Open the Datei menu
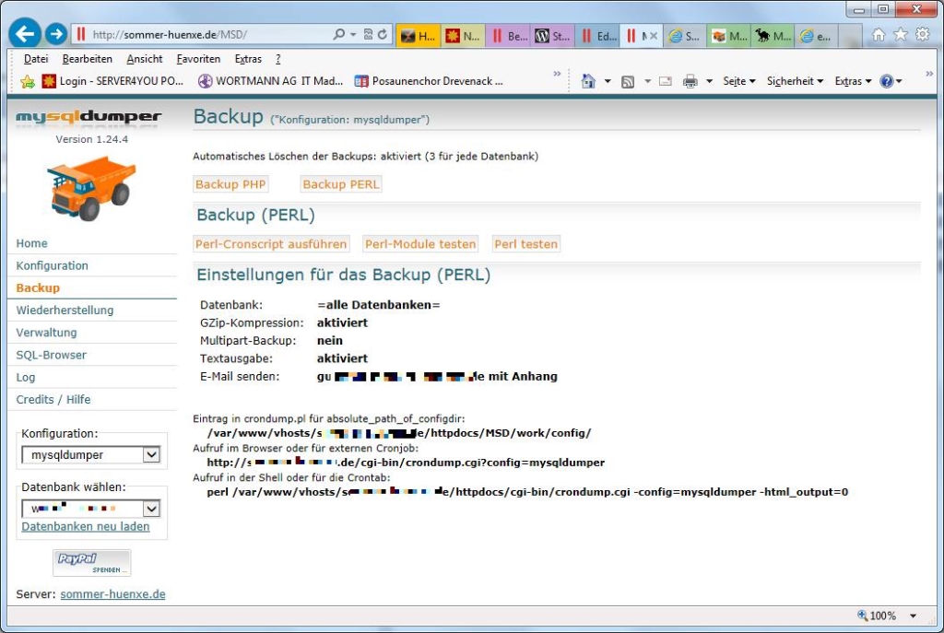This screenshot has height=633, width=944. click(34, 57)
